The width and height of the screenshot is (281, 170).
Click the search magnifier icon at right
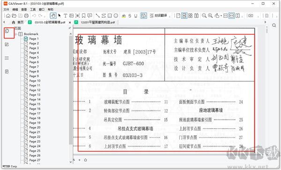[274, 25]
